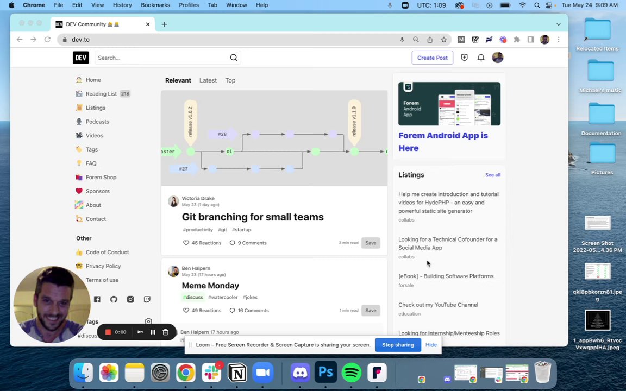Open the Profiles menu in menu bar
The width and height of the screenshot is (626, 391).
pyautogui.click(x=189, y=5)
